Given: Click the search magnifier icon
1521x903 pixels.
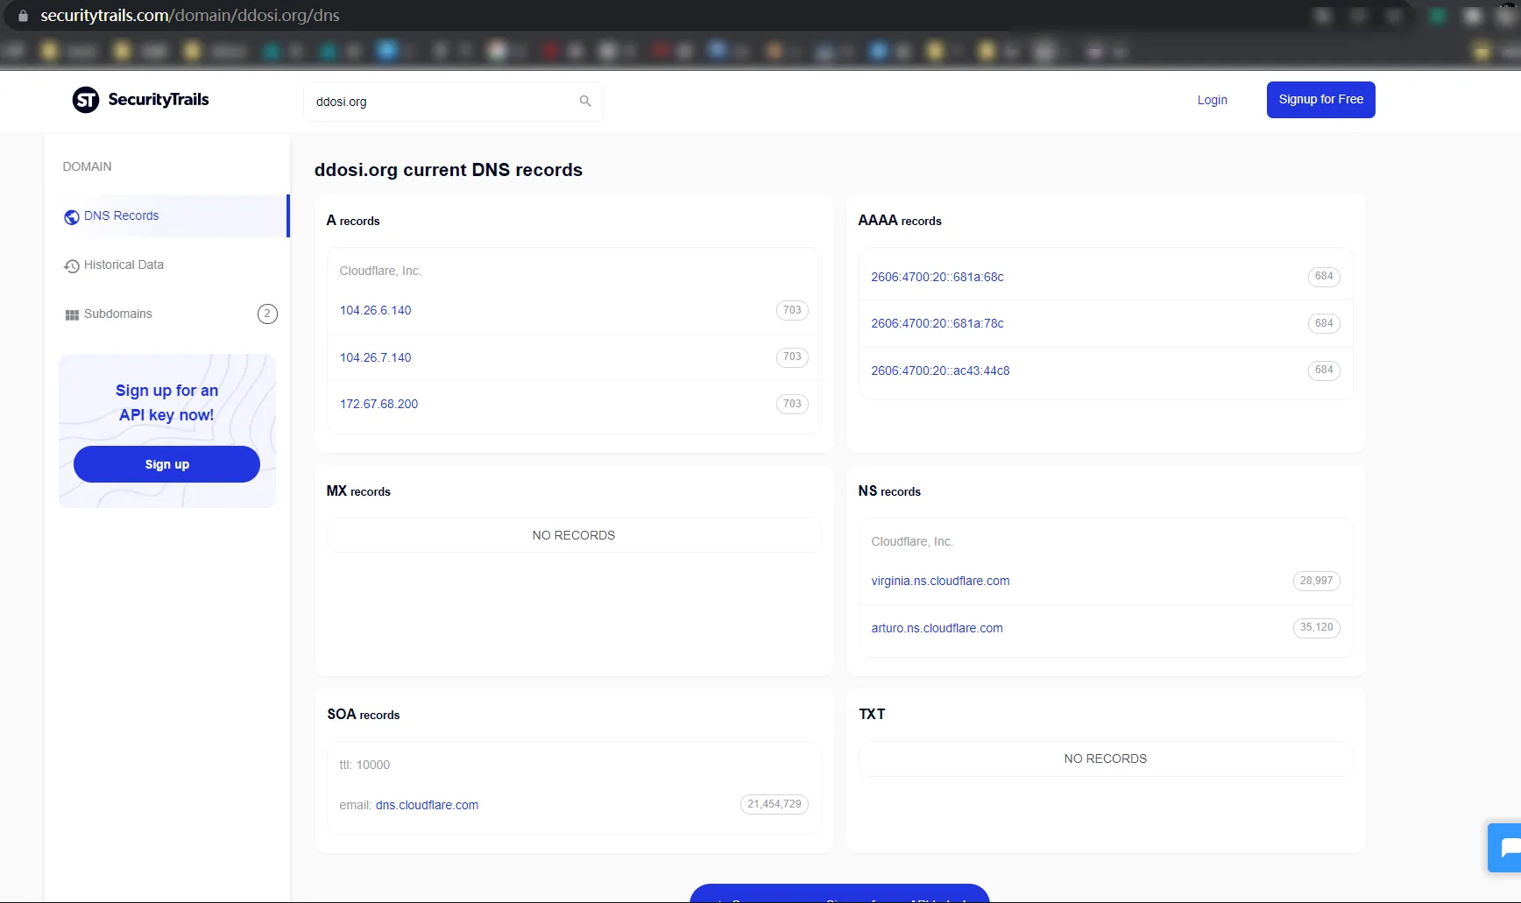Looking at the screenshot, I should (585, 102).
